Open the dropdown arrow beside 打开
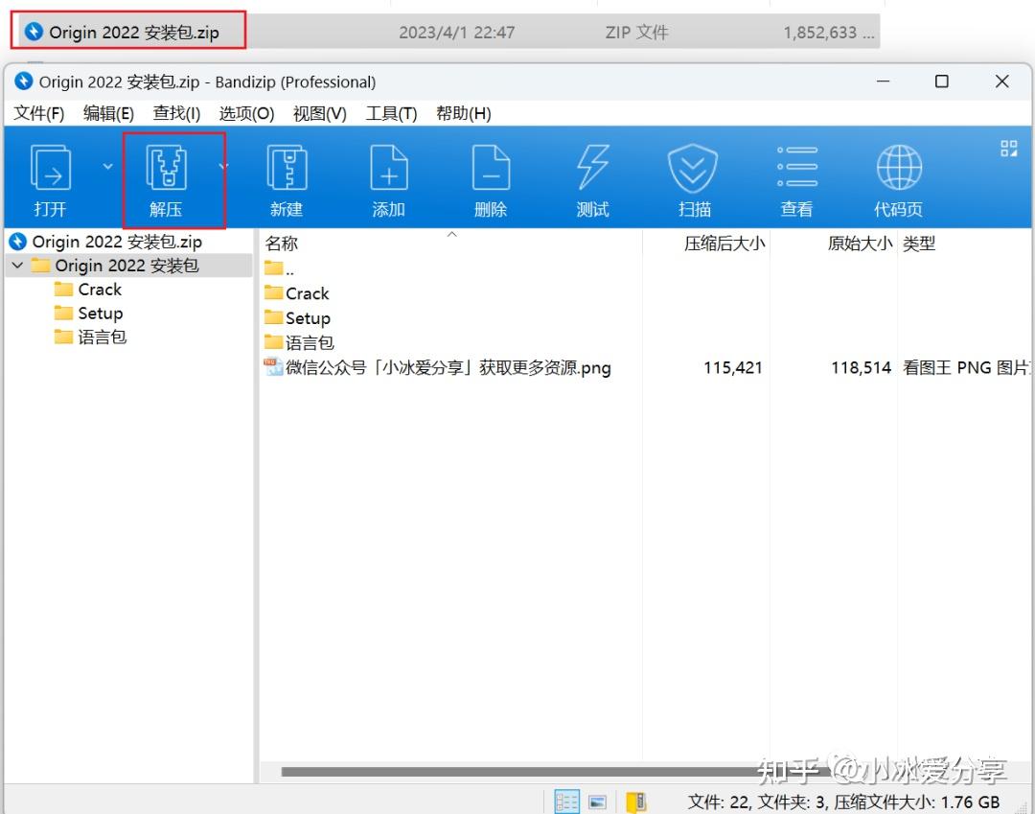 coord(105,164)
